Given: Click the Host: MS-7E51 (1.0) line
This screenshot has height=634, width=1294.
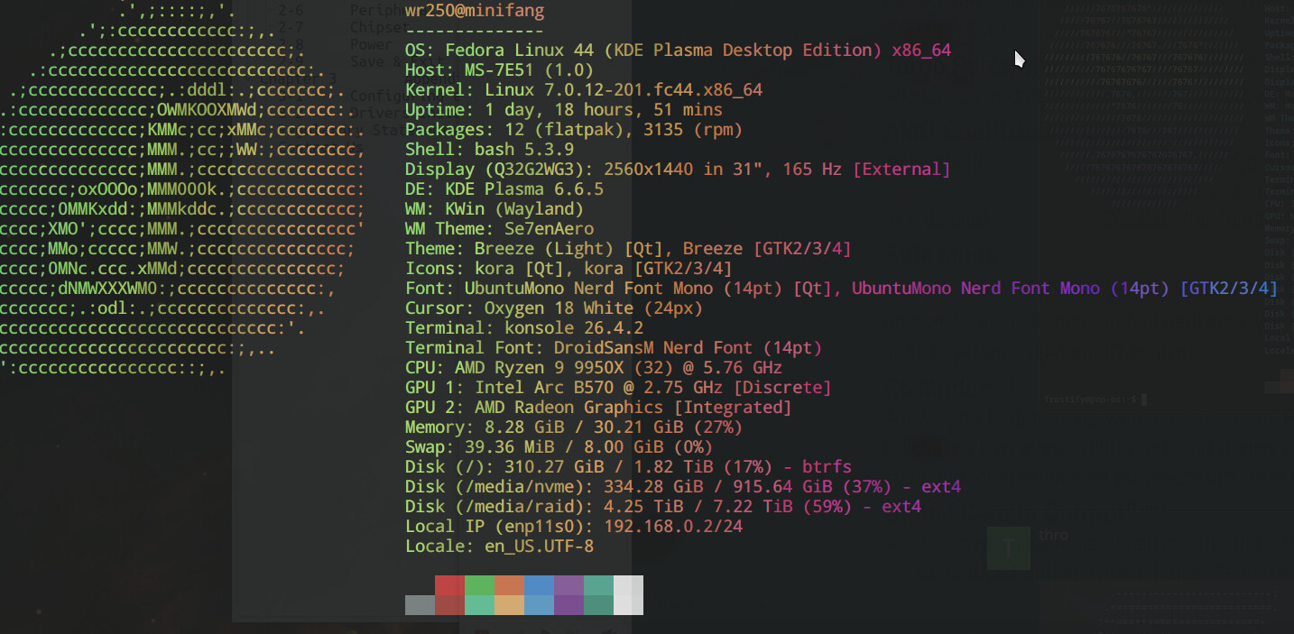Looking at the screenshot, I should tap(499, 70).
